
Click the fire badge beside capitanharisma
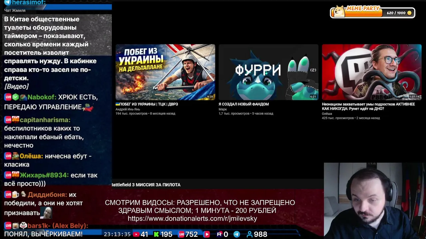(x=15, y=120)
